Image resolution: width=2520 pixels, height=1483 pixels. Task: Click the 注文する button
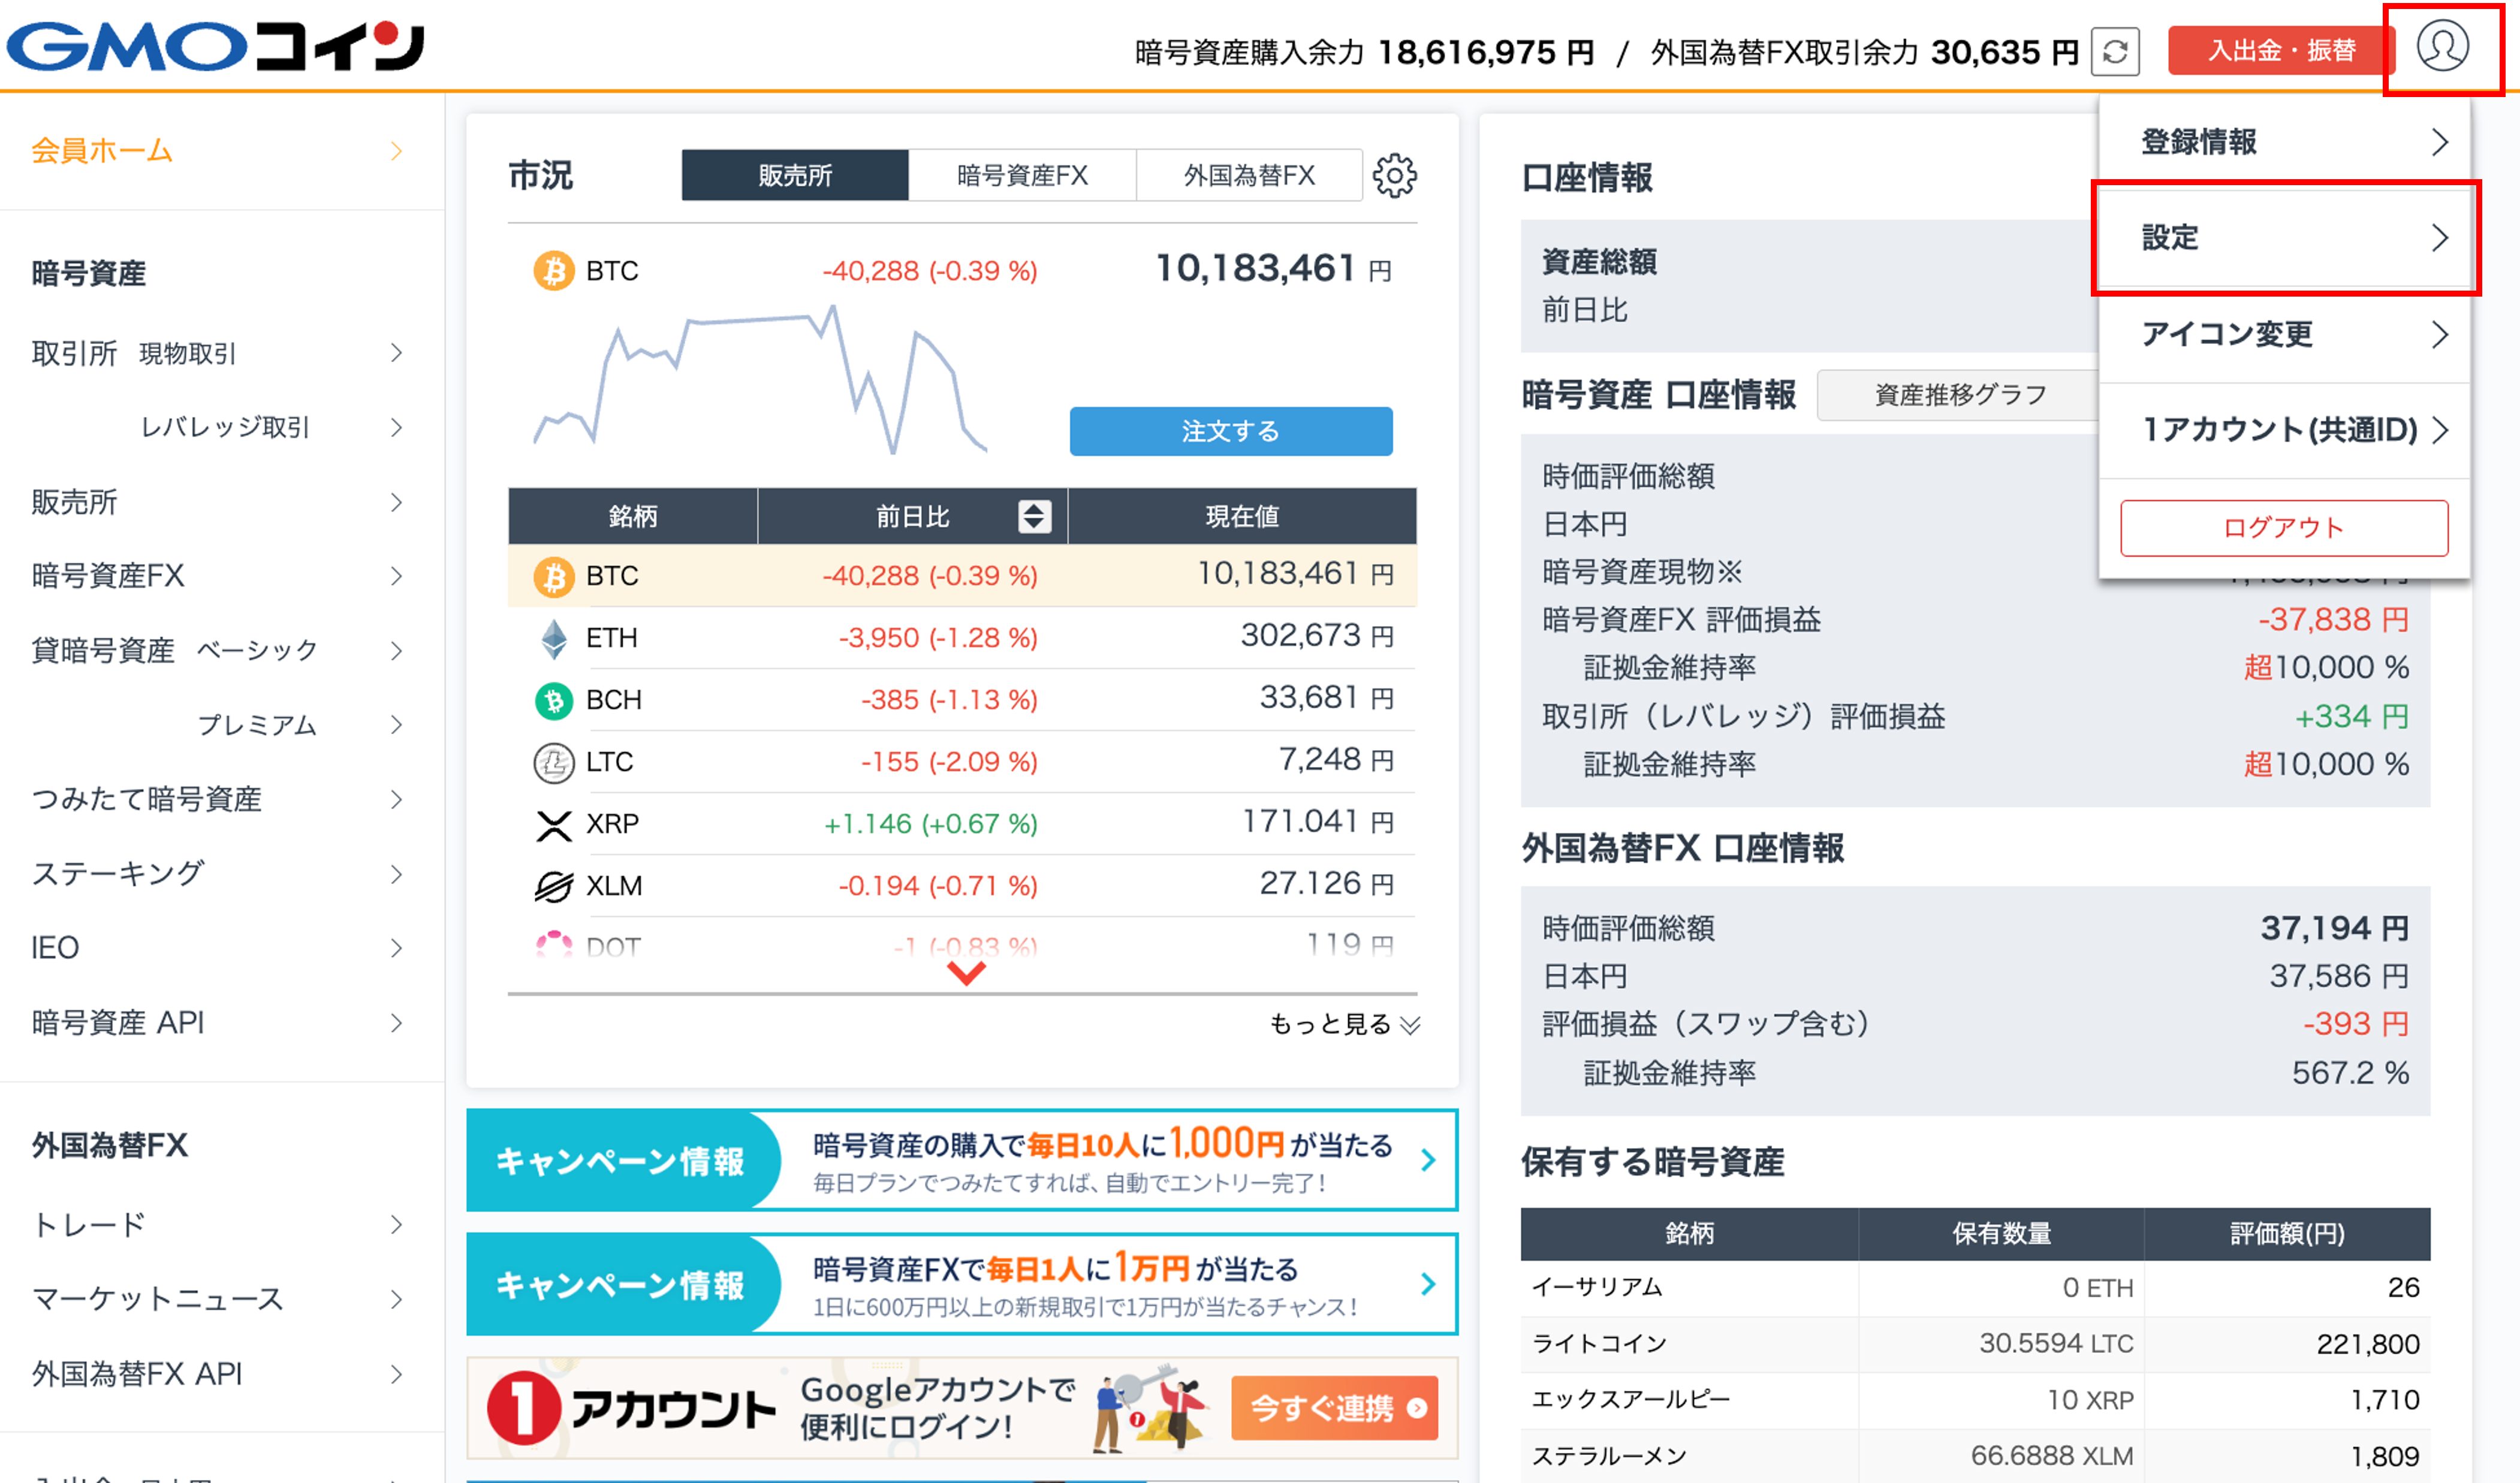tap(1231, 431)
